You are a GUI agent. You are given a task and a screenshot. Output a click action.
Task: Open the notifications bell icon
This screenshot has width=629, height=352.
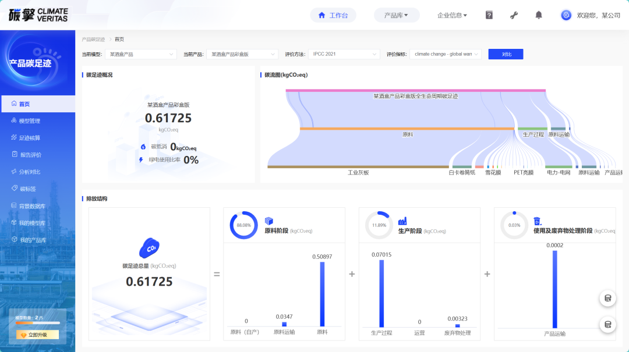tap(539, 15)
